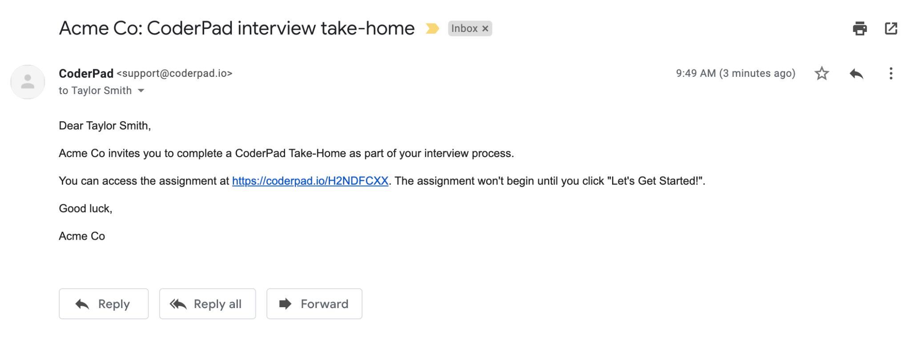Screen dimensions: 911x340
Task: Expand recipient details for Taylor Smith
Action: (x=141, y=90)
